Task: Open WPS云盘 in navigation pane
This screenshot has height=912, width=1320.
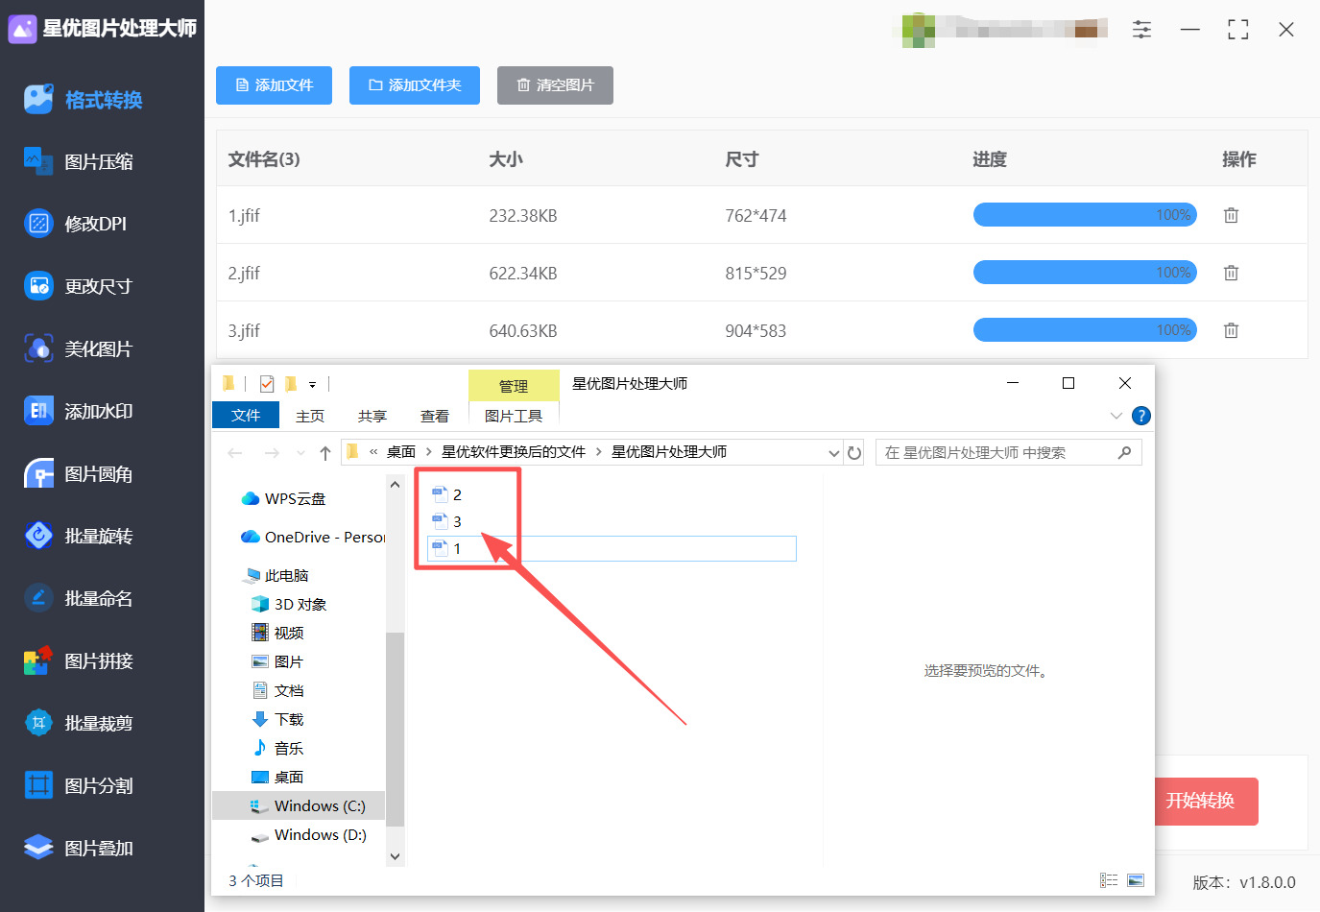Action: 284,499
